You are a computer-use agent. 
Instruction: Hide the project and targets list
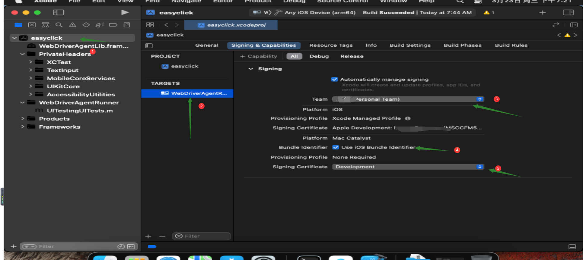[x=149, y=45]
